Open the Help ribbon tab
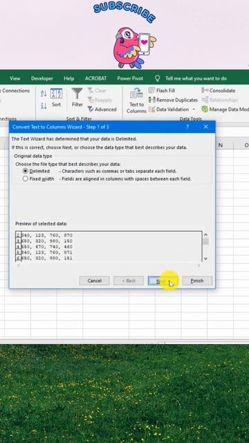Screen dimensions: 249x443 69,78
